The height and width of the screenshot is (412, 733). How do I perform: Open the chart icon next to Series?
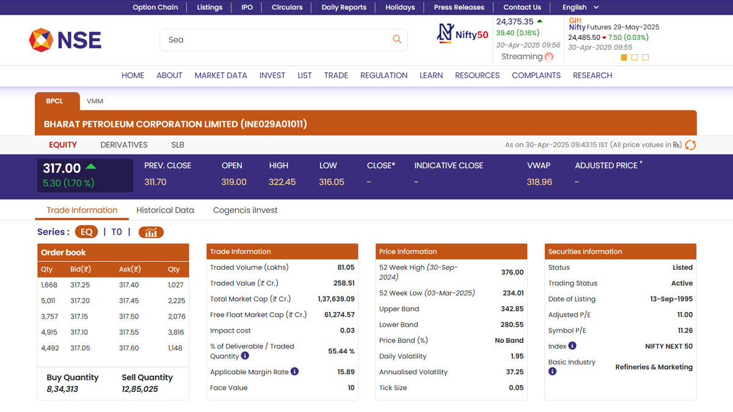pyautogui.click(x=151, y=232)
